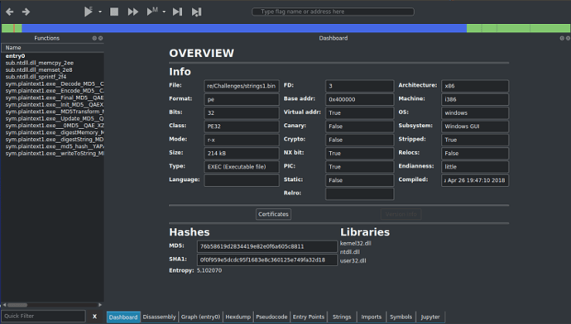
Task: Click the MD5 hash field
Action: tap(267, 246)
